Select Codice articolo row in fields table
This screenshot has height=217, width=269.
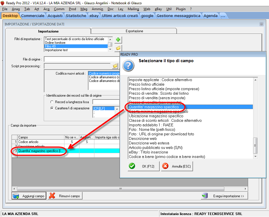click(66, 142)
